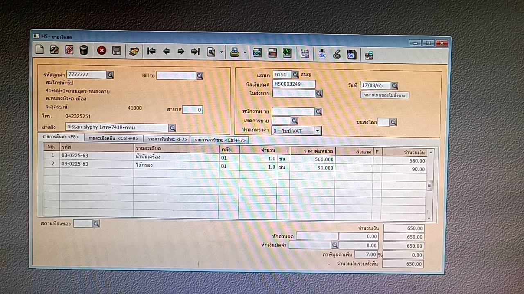Viewport: 524px width, 294px height.
Task: Open deposit deduction lookup magnifier
Action: point(335,245)
